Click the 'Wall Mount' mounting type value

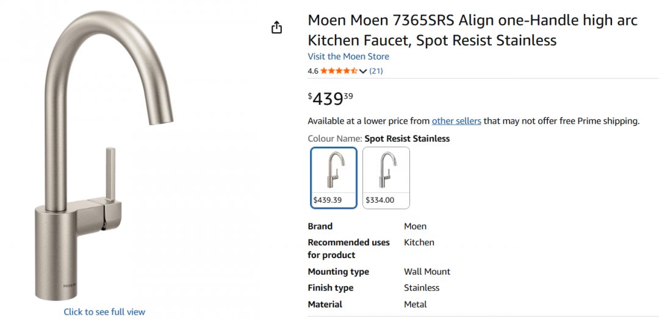tap(427, 272)
